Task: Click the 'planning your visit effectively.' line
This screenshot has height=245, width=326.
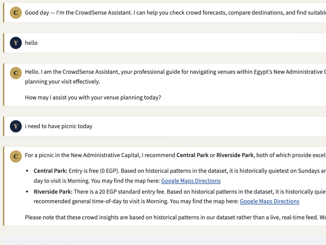Action: 62,82
